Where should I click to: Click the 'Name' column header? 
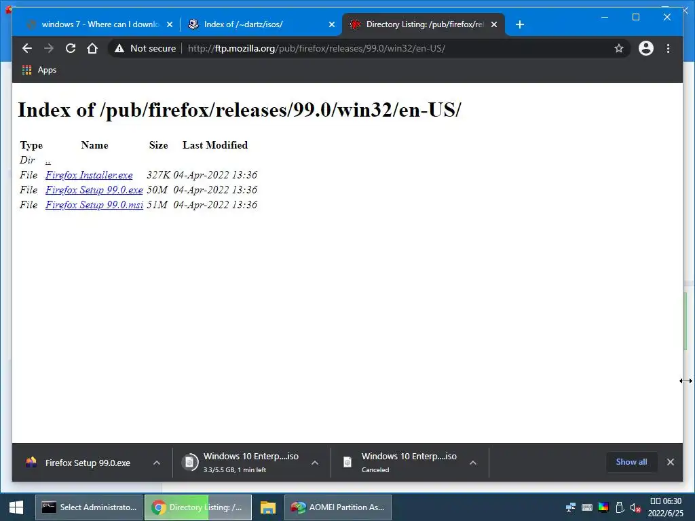[x=94, y=145]
